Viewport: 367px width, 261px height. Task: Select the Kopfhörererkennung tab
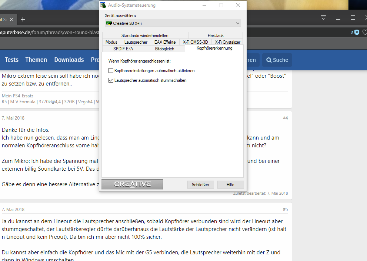(214, 48)
